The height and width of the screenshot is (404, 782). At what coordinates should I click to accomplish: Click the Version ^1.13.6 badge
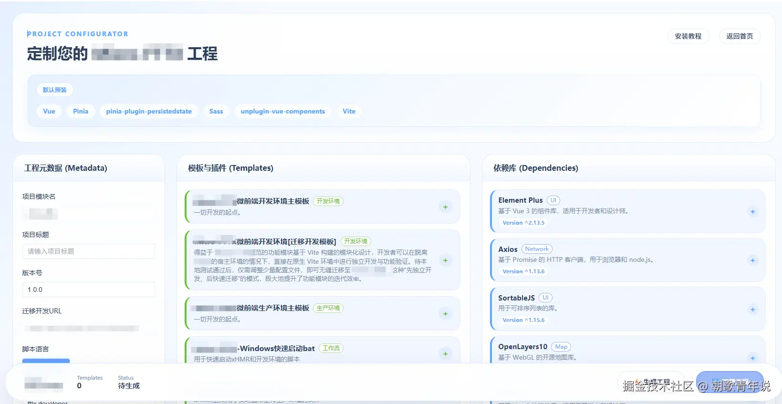click(523, 271)
